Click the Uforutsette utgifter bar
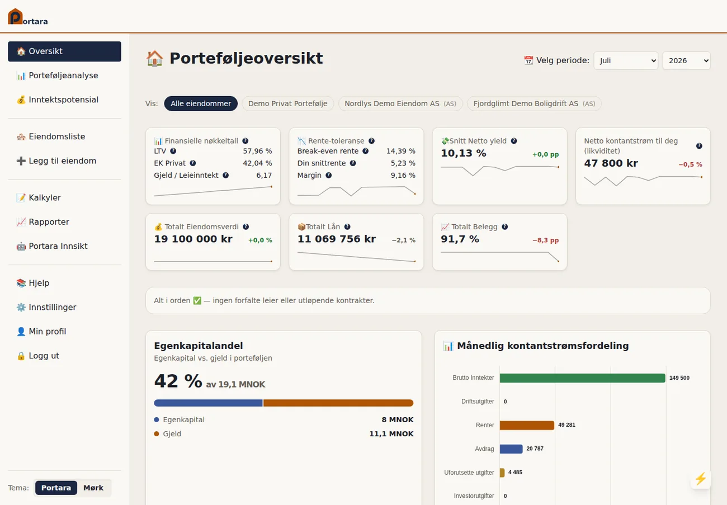This screenshot has height=505, width=727. point(502,473)
